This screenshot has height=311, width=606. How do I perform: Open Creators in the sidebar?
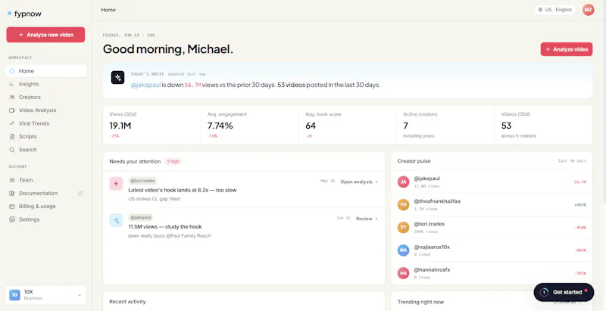point(45,98)
